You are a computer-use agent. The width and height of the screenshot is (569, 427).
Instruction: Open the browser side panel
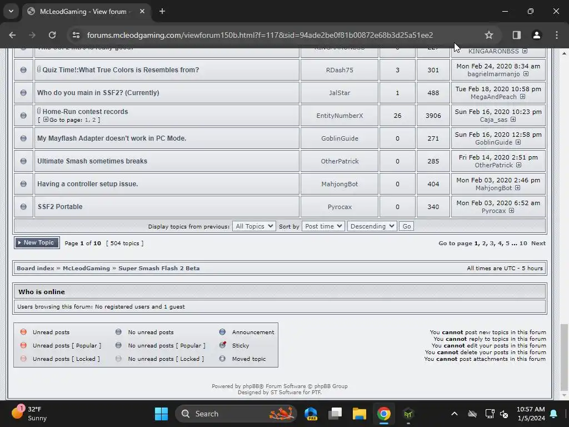516,35
